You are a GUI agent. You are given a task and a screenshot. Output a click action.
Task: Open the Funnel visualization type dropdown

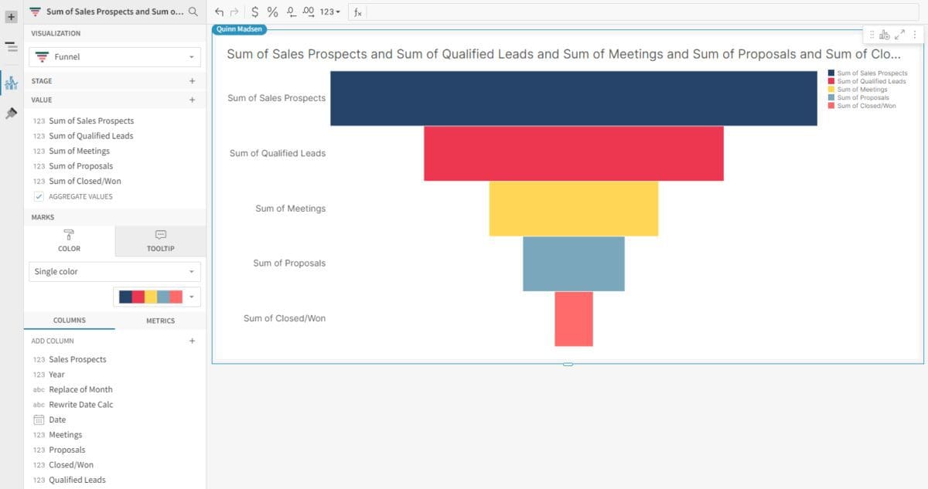point(114,57)
